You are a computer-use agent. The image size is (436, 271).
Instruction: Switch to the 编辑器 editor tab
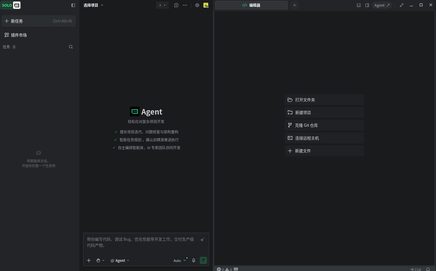click(251, 5)
